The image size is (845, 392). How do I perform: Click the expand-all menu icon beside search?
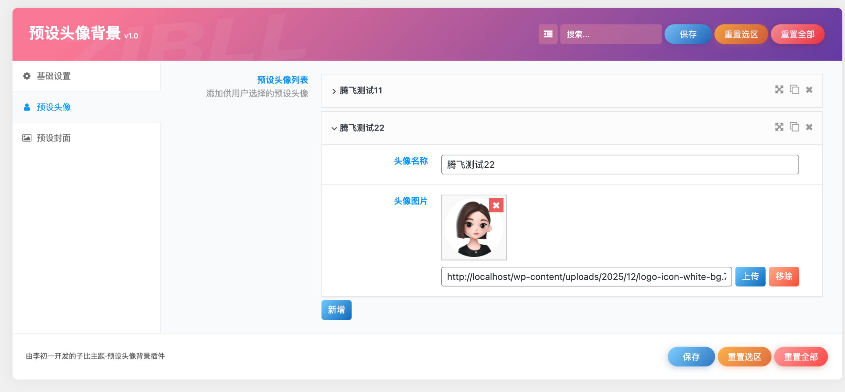click(548, 34)
